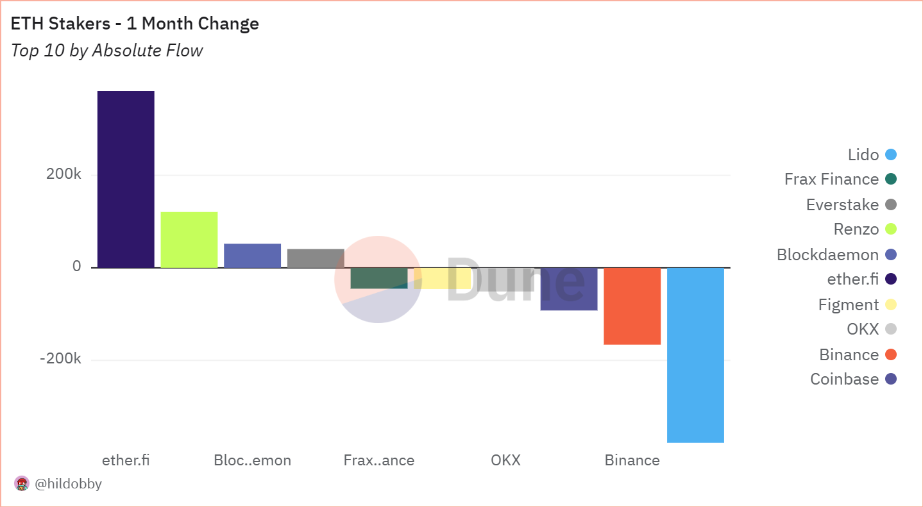Click the ETH Stakers chart title

click(135, 24)
